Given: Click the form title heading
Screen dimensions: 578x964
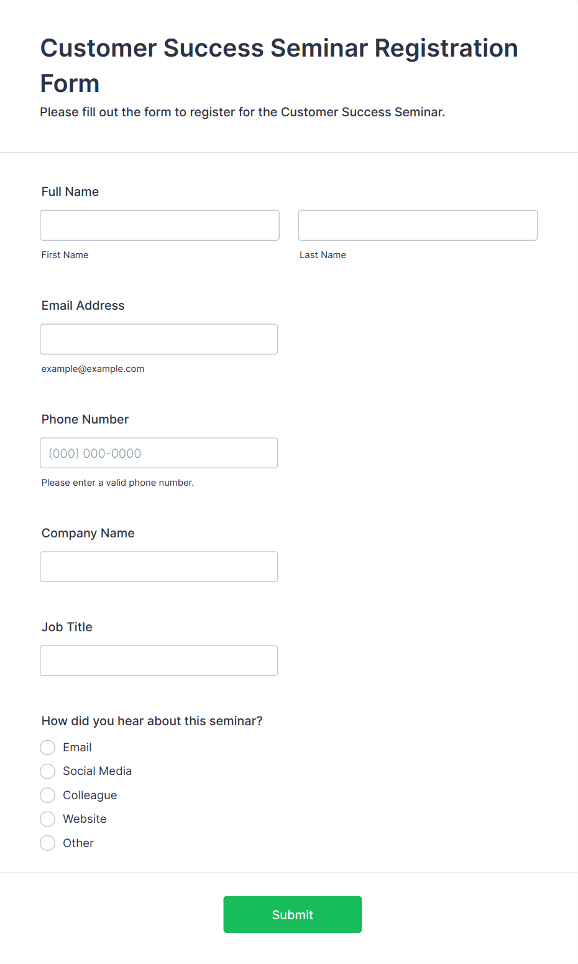Looking at the screenshot, I should [x=279, y=65].
